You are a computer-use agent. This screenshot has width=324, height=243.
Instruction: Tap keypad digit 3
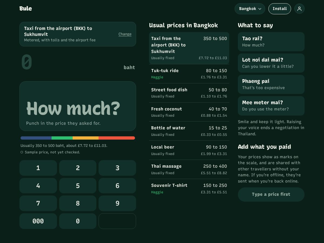coord(117,168)
